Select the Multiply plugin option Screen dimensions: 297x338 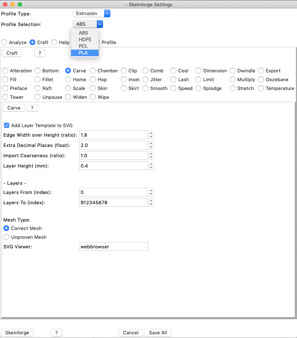(233, 80)
